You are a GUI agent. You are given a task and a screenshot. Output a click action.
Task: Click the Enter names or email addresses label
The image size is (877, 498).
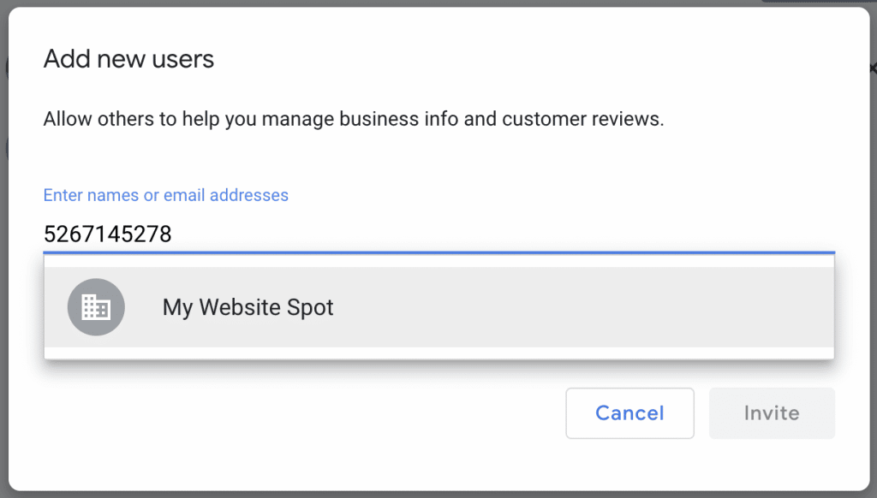[x=166, y=195]
